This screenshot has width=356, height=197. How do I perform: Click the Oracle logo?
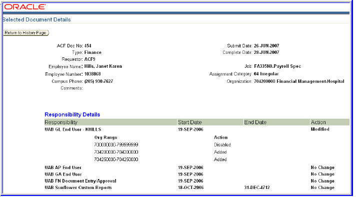[24, 7]
